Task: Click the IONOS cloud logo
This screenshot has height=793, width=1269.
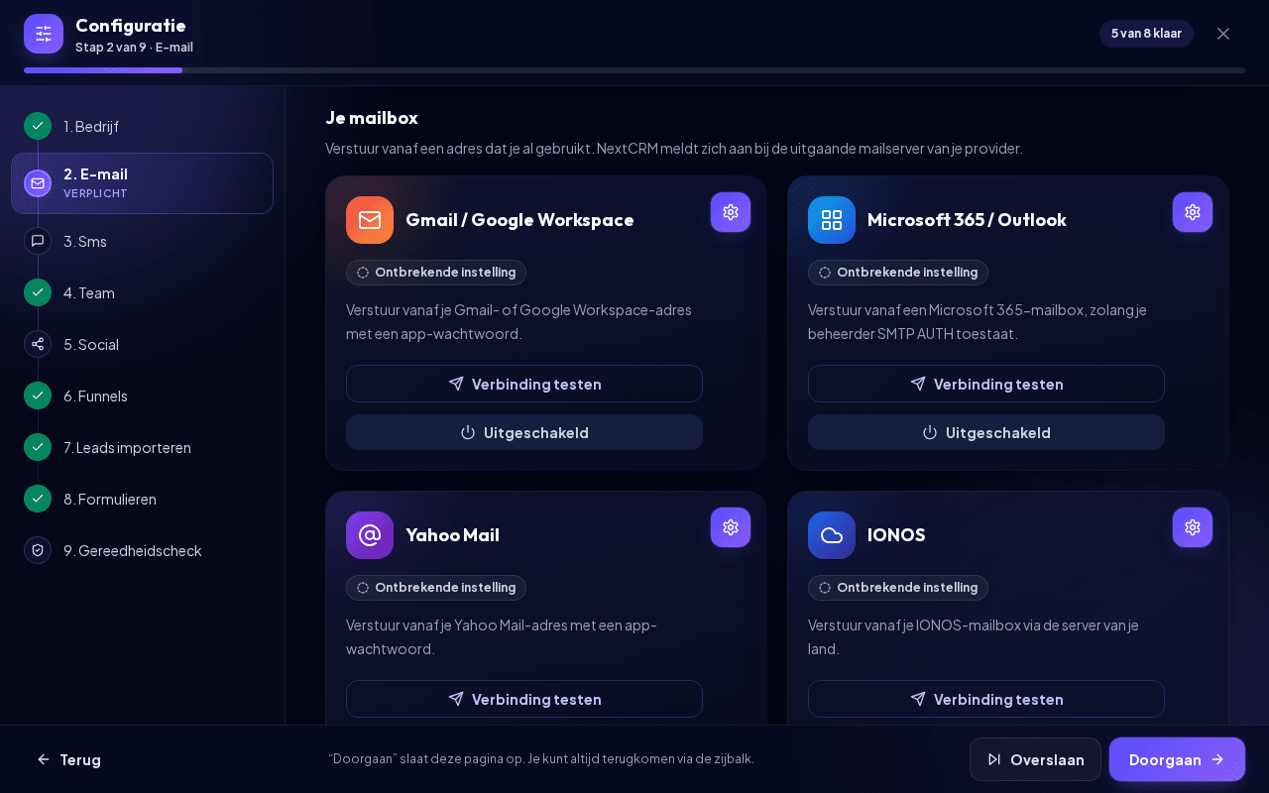Action: (832, 535)
